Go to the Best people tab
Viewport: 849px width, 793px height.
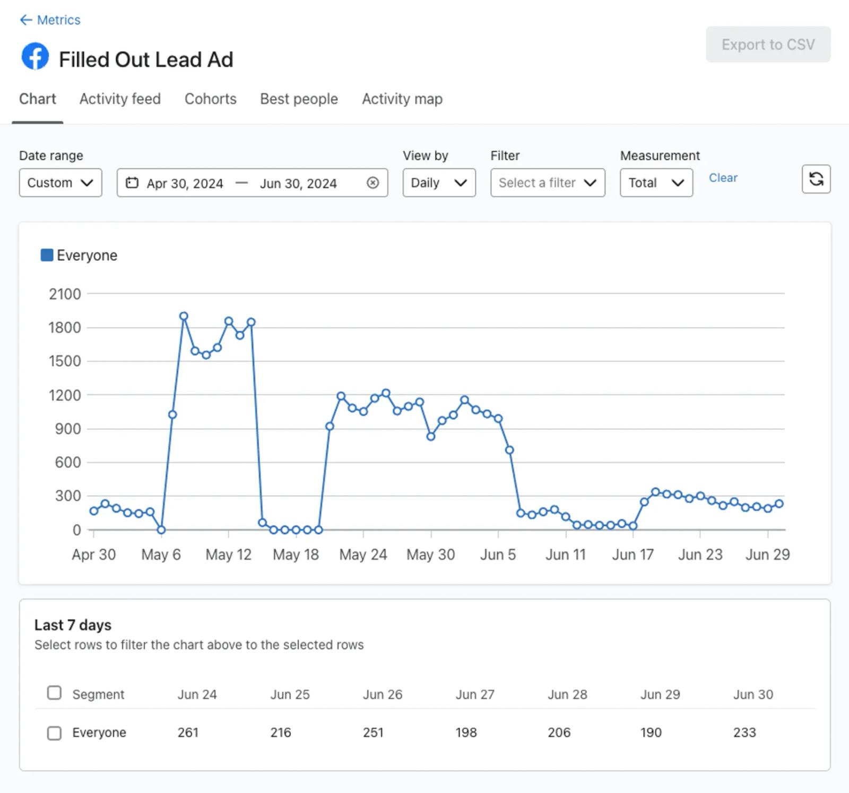[299, 99]
